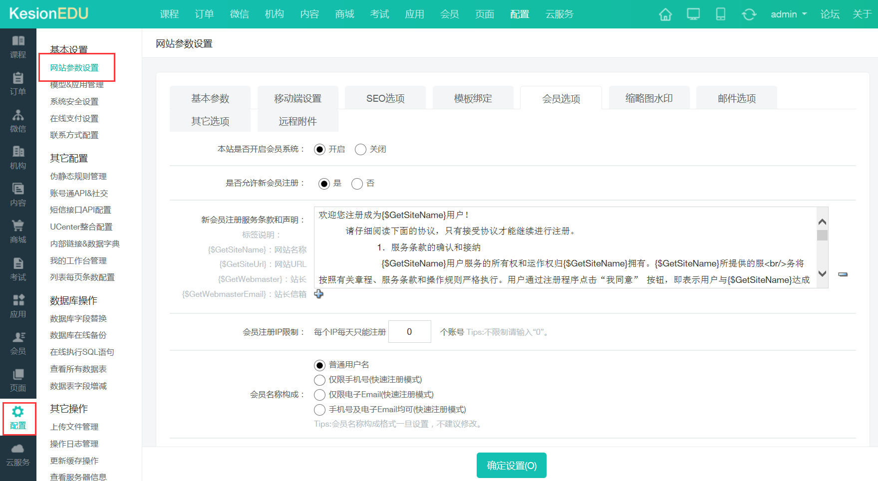Click the 确定设置(O) button
The image size is (878, 481).
coord(511,465)
